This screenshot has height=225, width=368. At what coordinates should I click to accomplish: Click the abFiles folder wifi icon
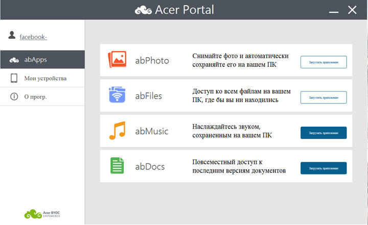117,95
